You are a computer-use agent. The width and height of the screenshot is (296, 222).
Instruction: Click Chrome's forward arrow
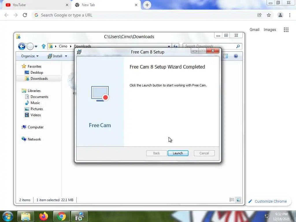pos(16,15)
